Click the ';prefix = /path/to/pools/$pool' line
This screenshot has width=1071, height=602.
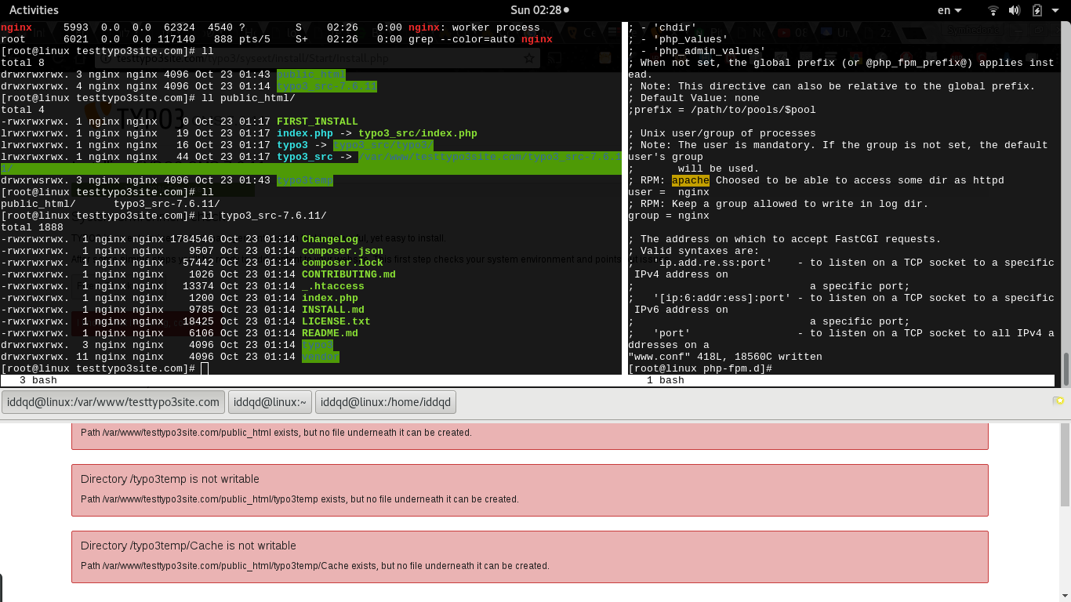pyautogui.click(x=722, y=110)
